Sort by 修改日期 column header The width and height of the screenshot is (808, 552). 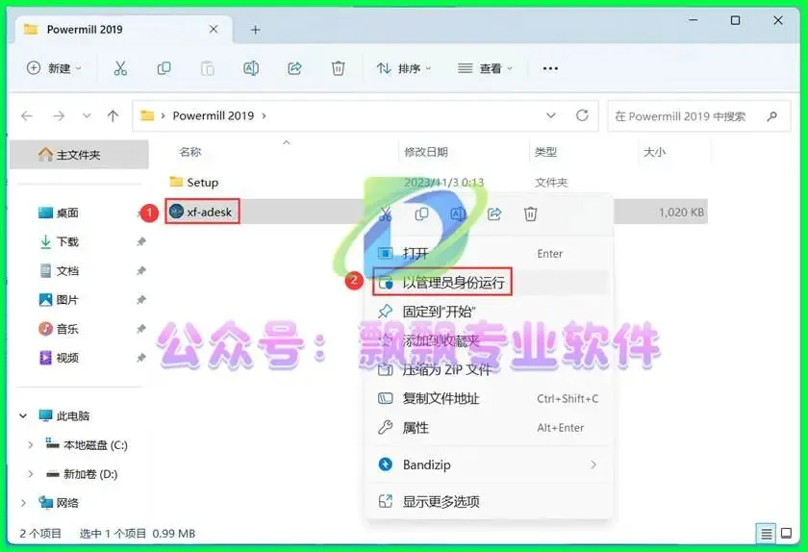[x=425, y=152]
